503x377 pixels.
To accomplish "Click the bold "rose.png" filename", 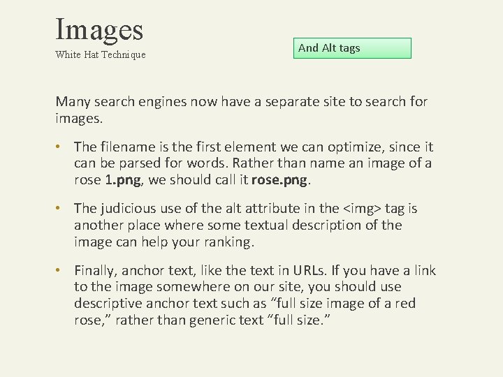I will point(279,180).
